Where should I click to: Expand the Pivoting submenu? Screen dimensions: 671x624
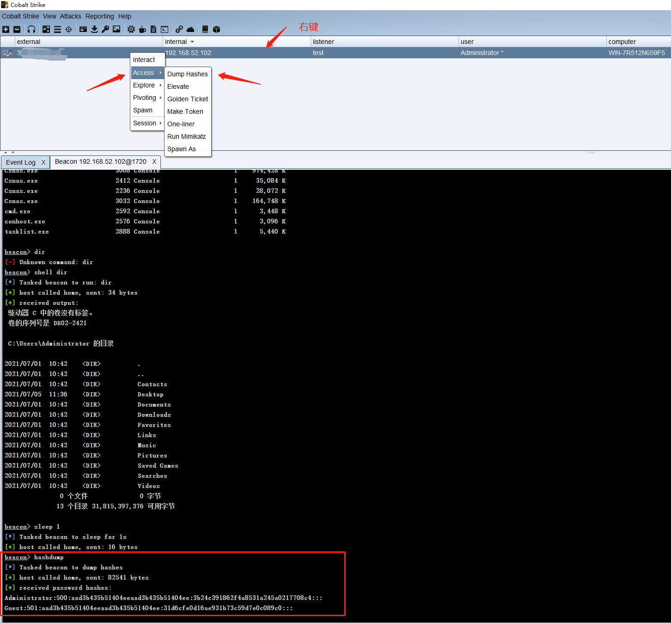pyautogui.click(x=147, y=98)
